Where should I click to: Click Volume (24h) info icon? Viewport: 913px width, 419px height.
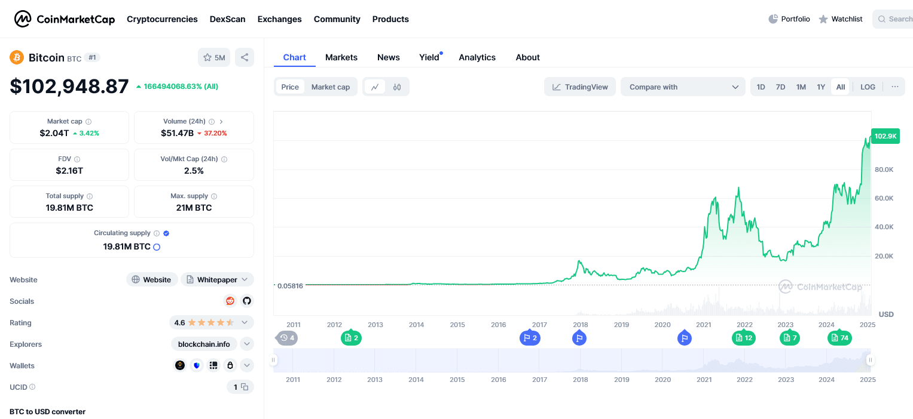point(212,122)
